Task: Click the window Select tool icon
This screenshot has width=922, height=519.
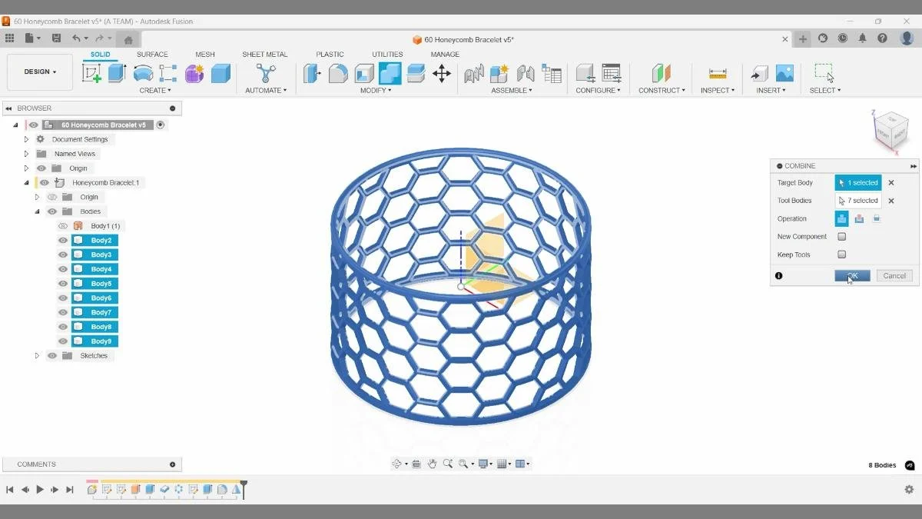Action: [x=824, y=72]
